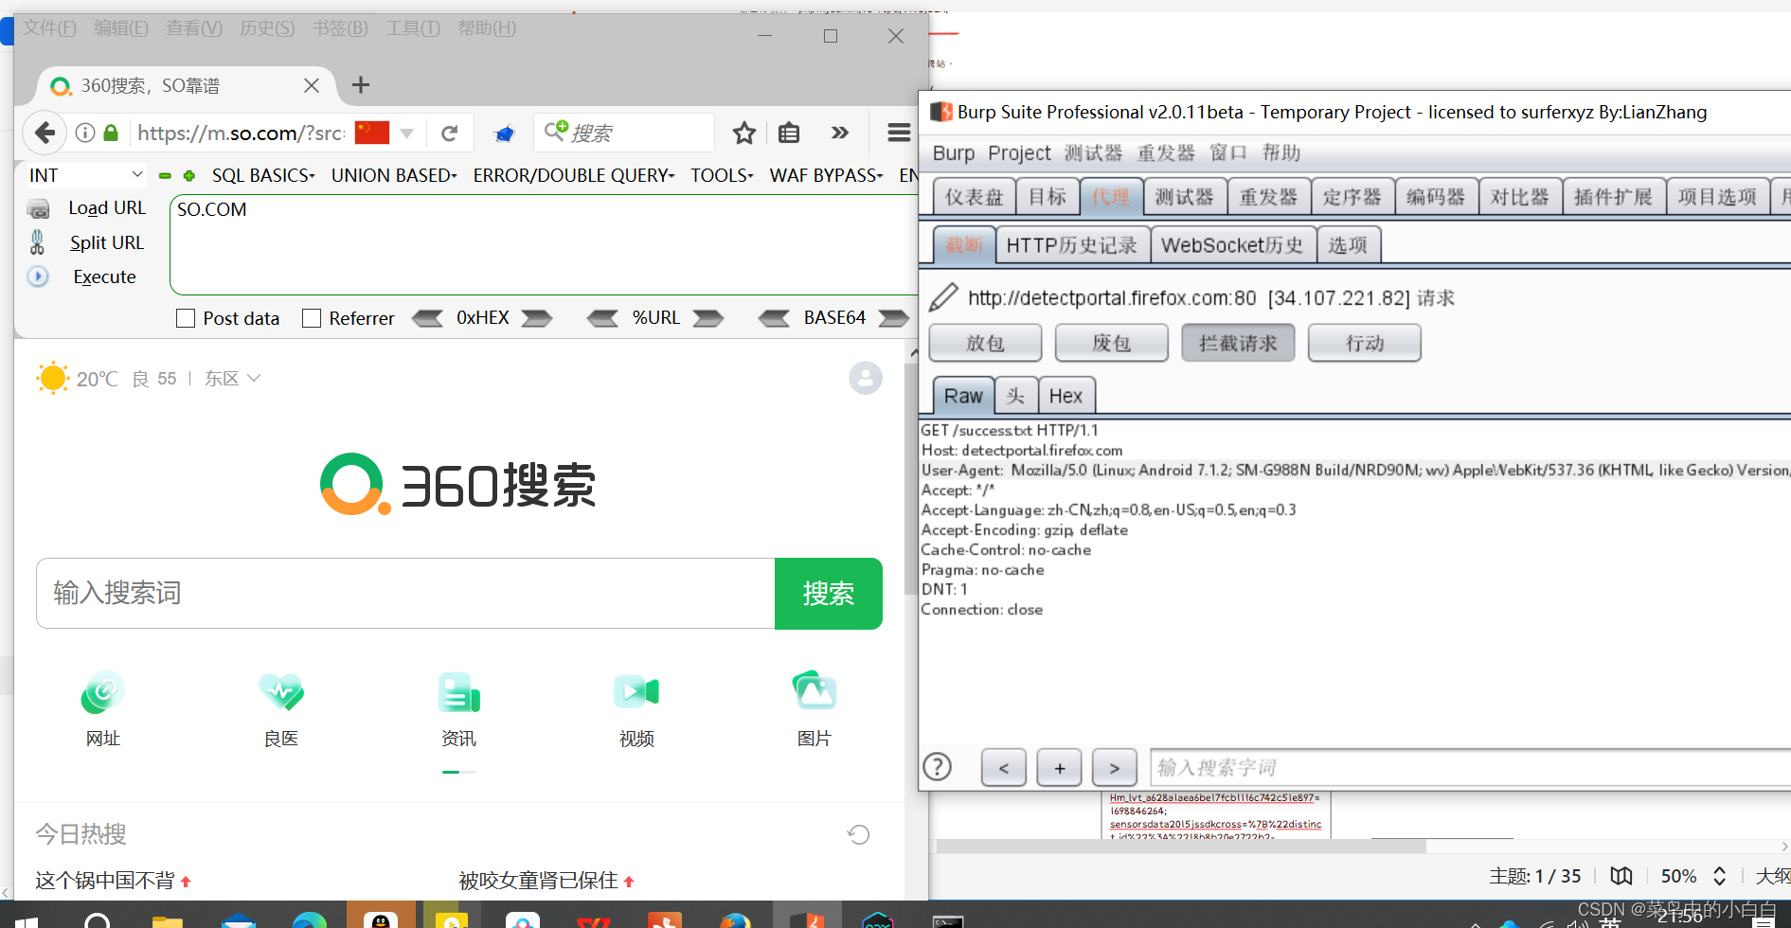The image size is (1791, 928).
Task: Check the Post data checkbox in HackBar
Action: pyautogui.click(x=185, y=318)
